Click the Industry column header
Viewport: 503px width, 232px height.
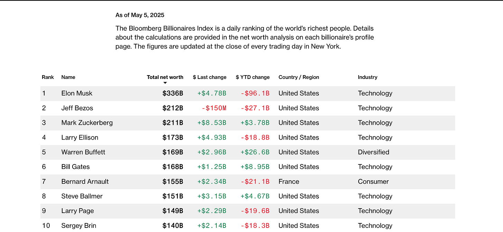click(x=367, y=77)
